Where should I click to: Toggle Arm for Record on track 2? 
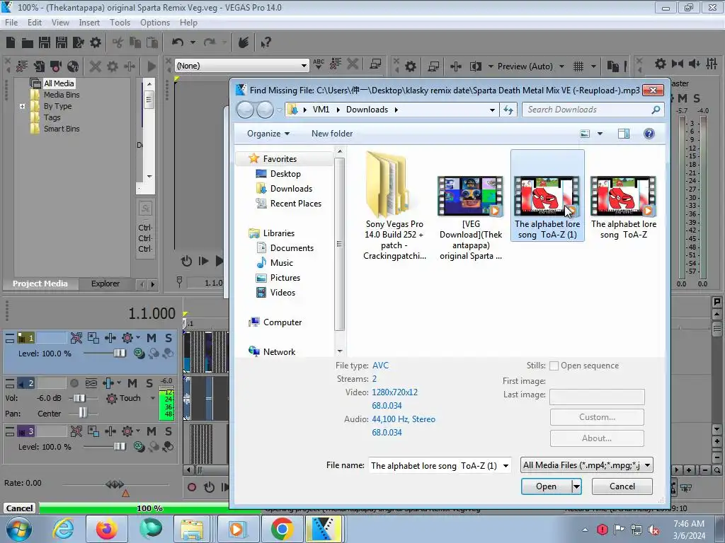click(74, 383)
